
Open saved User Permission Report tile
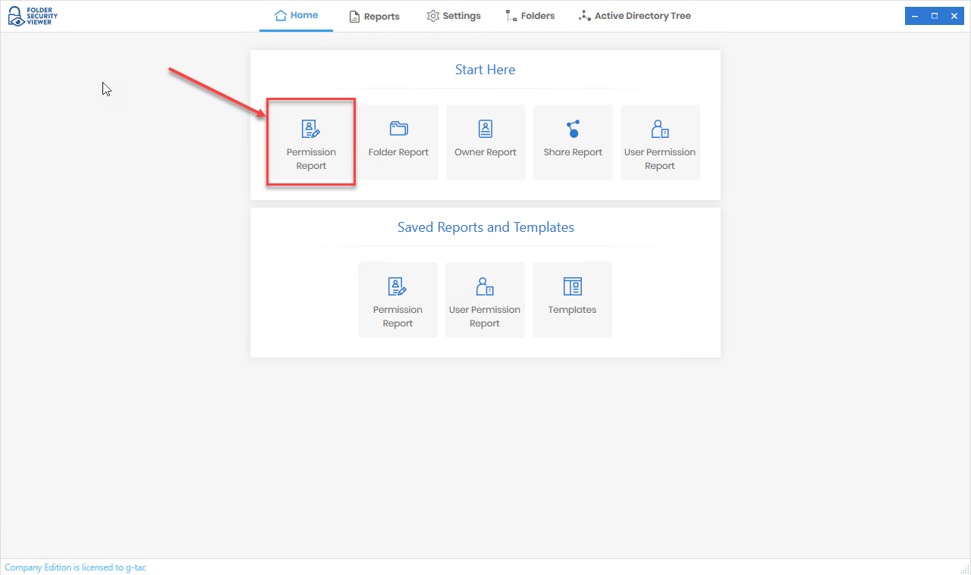click(485, 300)
